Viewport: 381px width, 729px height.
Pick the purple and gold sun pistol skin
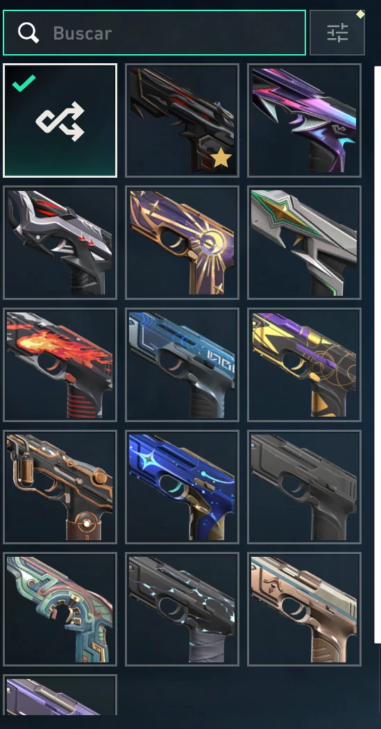[x=182, y=243]
